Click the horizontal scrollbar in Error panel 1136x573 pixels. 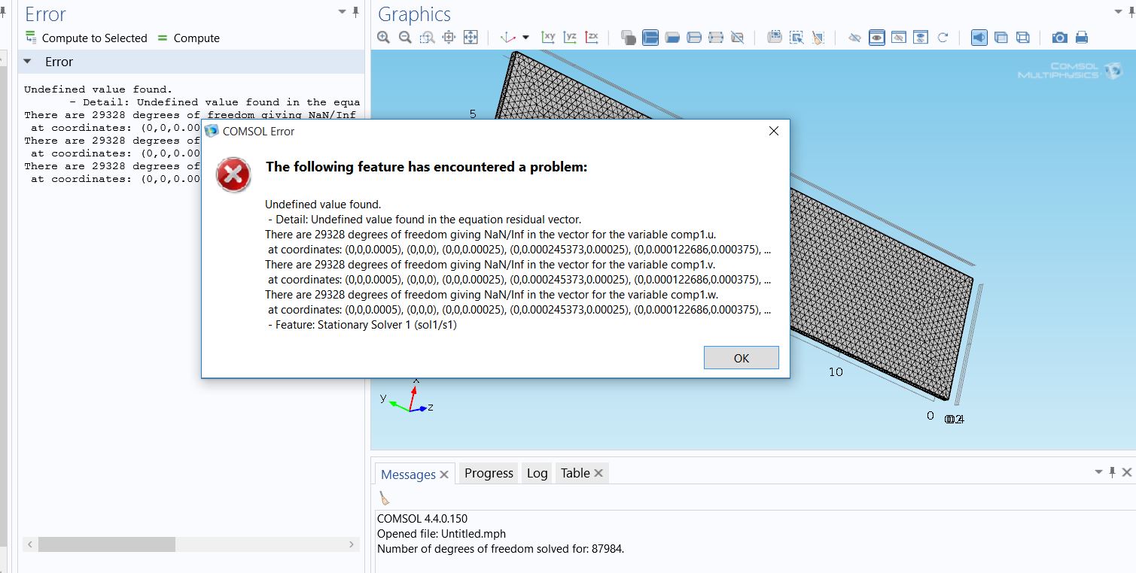tap(107, 544)
